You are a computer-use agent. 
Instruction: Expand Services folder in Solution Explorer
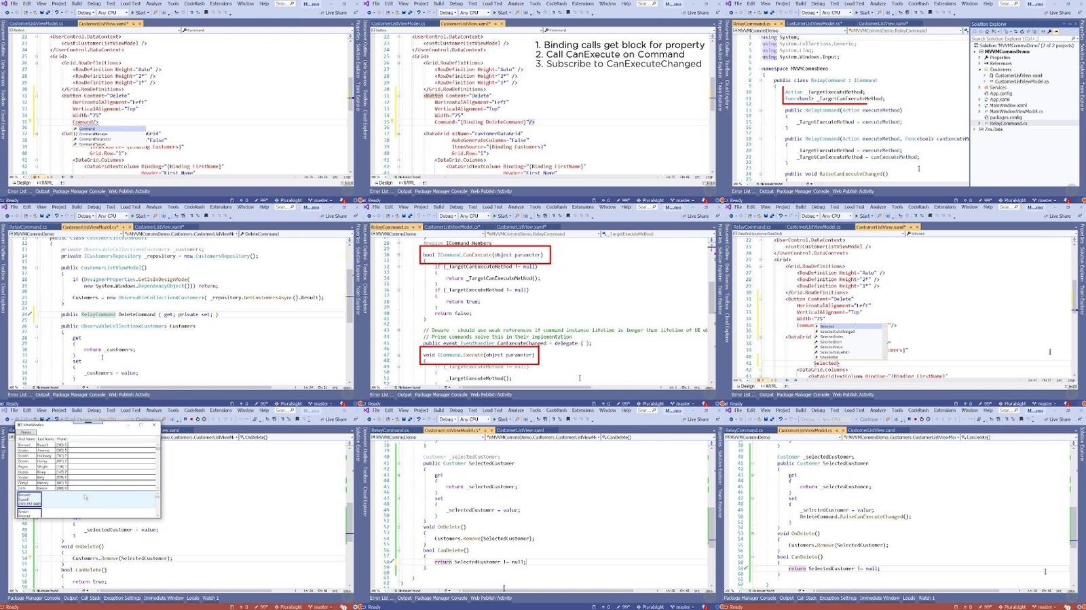tap(979, 88)
